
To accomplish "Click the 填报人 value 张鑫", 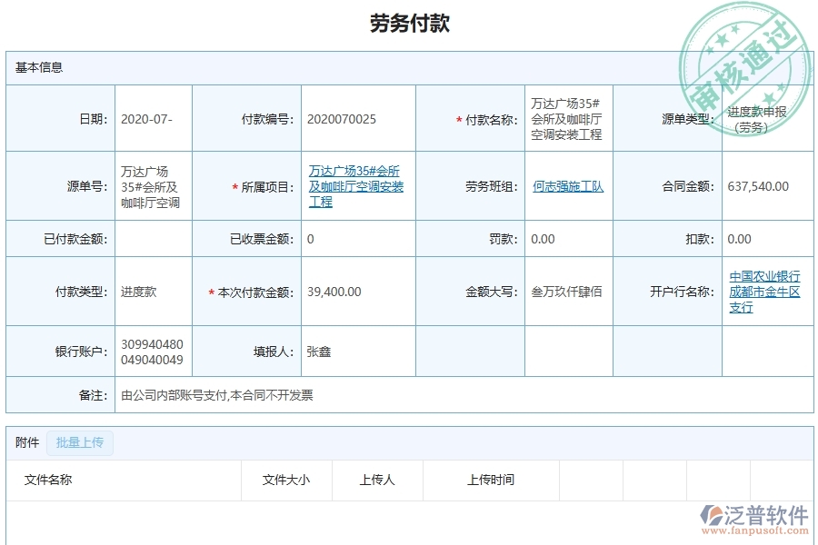I will (320, 351).
